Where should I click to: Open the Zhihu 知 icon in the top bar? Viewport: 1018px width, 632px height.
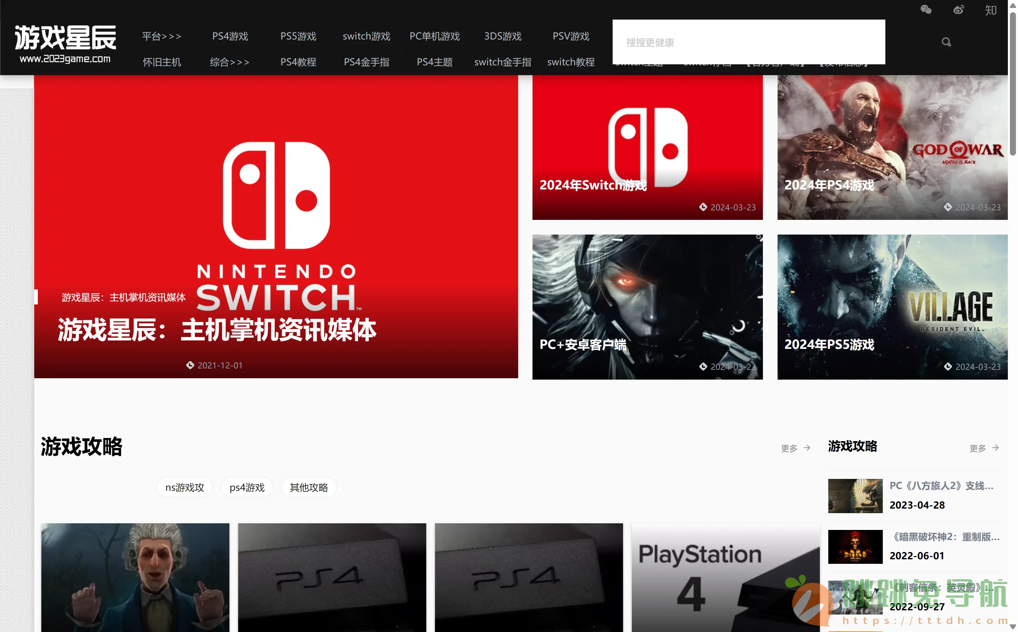(991, 10)
